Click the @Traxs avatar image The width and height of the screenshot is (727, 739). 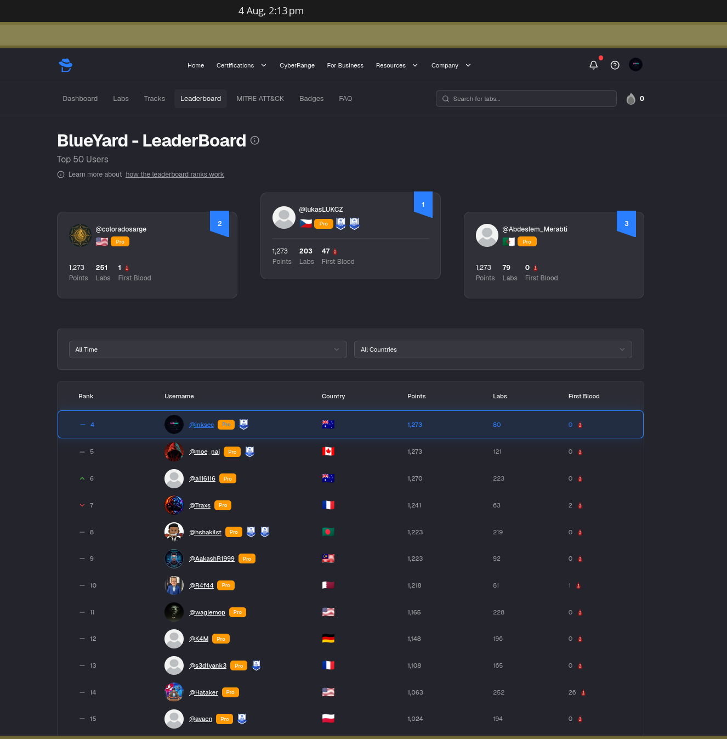(x=174, y=505)
